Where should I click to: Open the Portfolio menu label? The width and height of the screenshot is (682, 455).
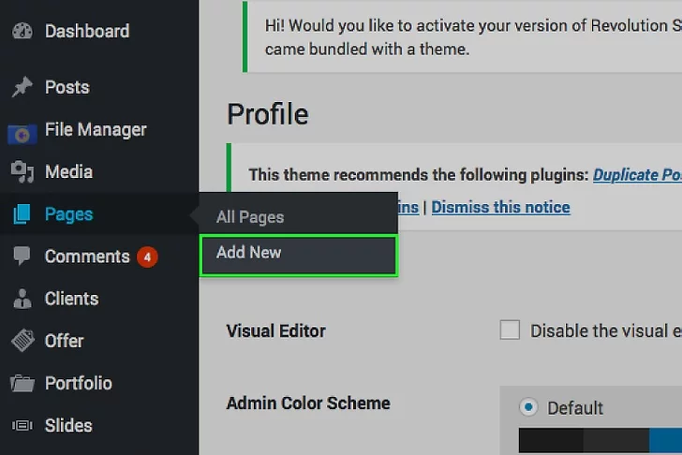79,383
